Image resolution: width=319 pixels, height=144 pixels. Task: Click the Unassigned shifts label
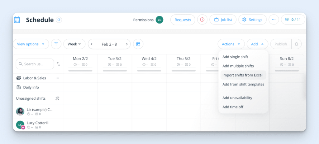[x=31, y=98]
